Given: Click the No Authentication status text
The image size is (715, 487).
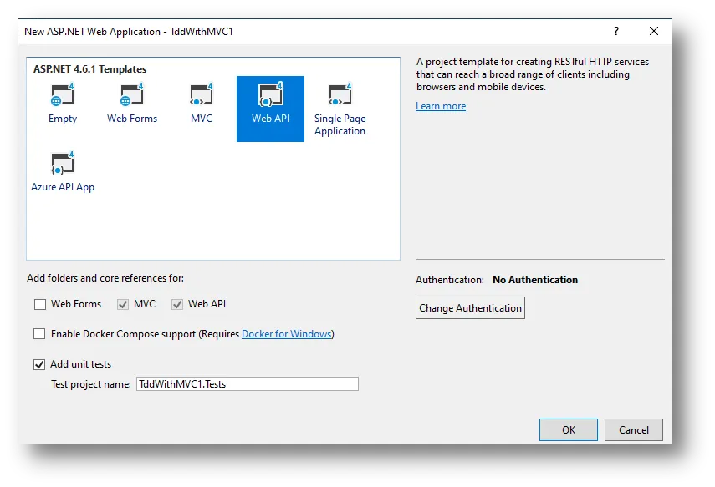Looking at the screenshot, I should [535, 280].
